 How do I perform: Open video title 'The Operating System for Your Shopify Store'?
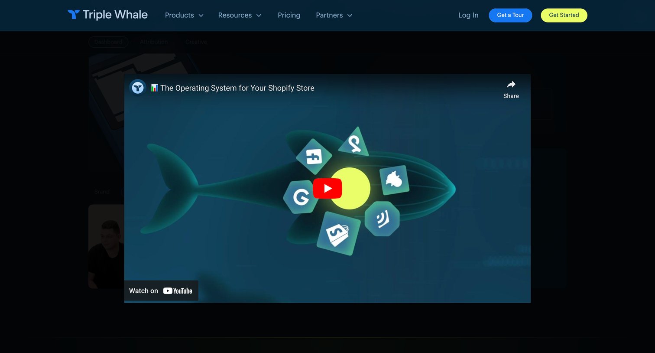pos(233,88)
